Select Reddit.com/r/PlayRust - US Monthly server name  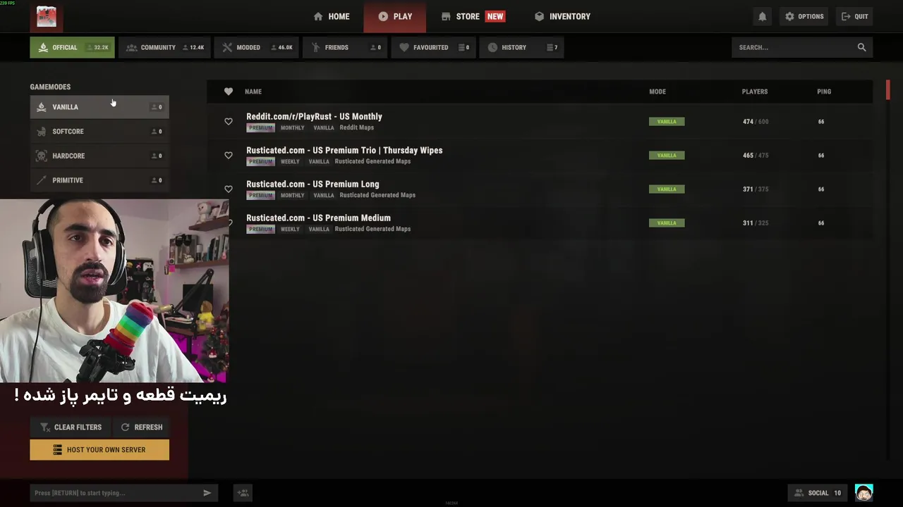click(x=314, y=117)
